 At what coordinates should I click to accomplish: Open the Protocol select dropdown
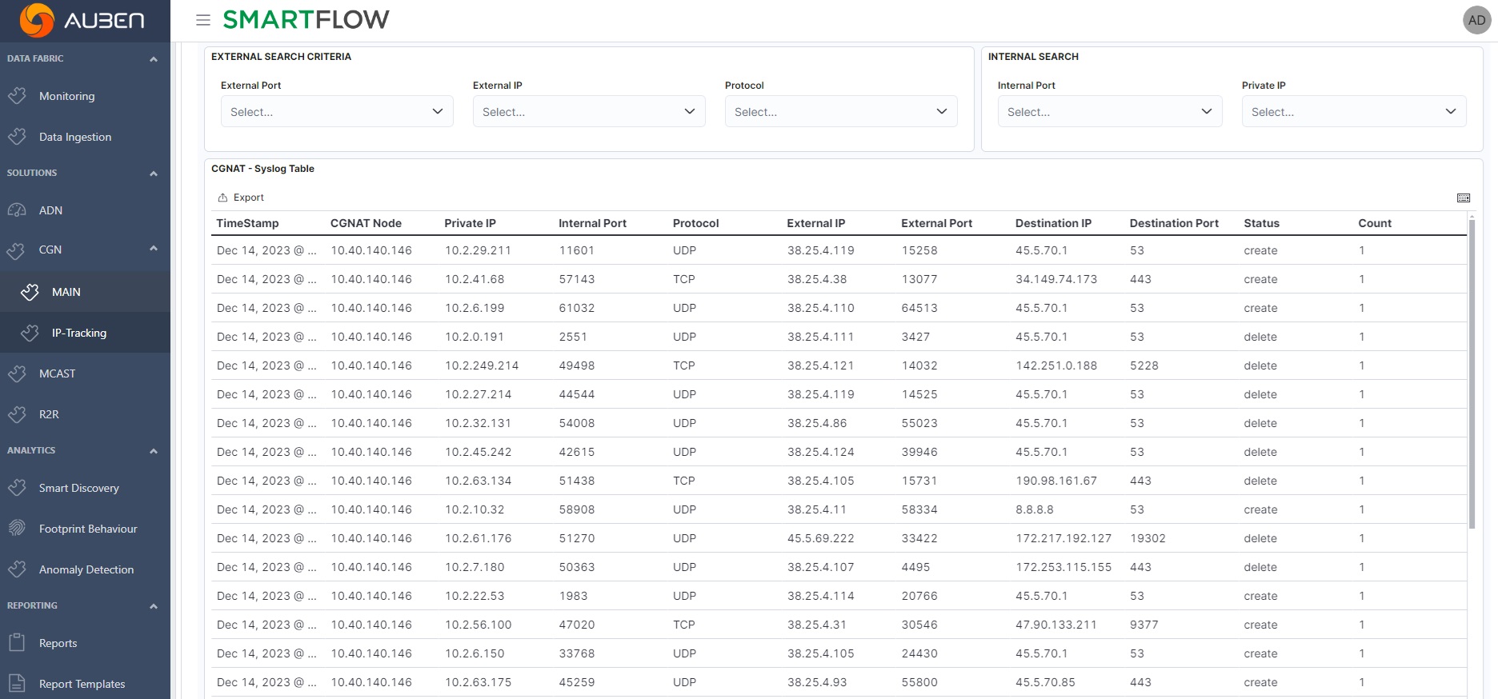(840, 112)
